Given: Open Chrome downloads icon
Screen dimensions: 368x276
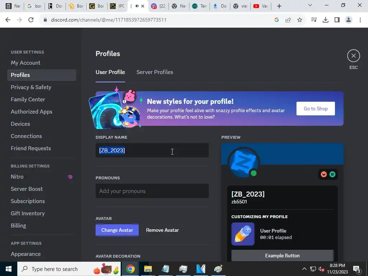Looking at the screenshot, I should (326, 20).
